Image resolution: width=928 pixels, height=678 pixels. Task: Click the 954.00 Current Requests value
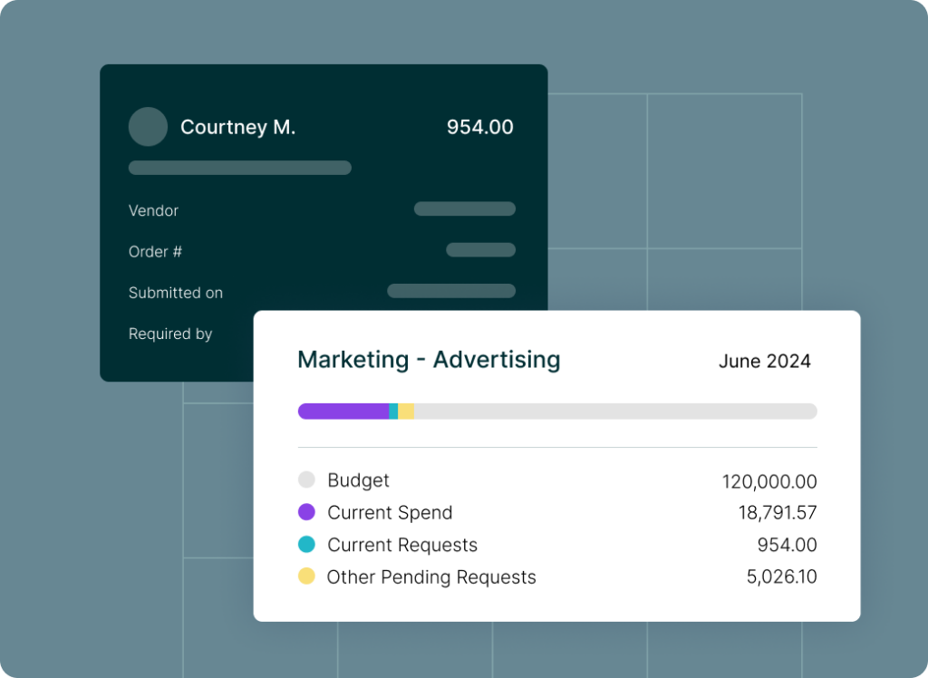pyautogui.click(x=788, y=545)
